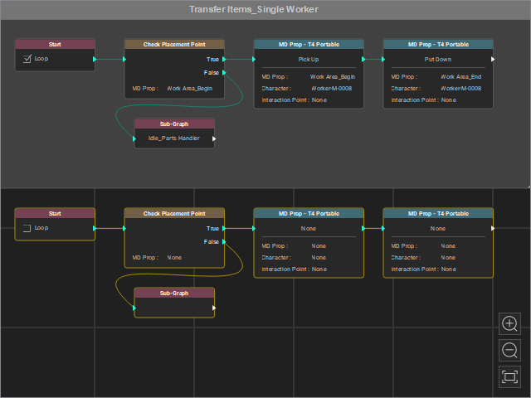The width and height of the screenshot is (531, 398).
Task: Uncheck the Loop checkbox in upper Start node
Action: pos(27,59)
